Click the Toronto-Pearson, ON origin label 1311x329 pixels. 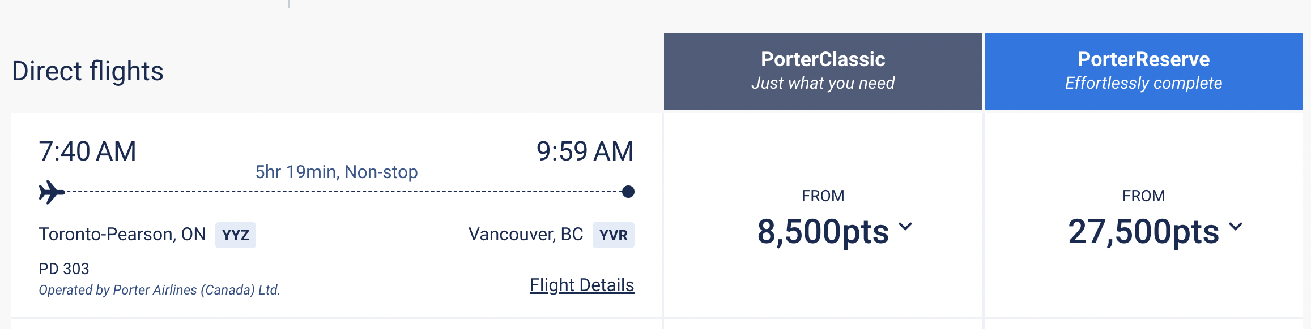click(122, 234)
